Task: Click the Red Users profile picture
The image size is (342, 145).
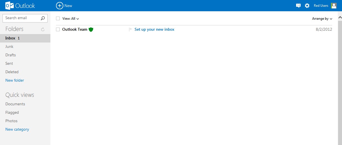Action: click(x=334, y=6)
